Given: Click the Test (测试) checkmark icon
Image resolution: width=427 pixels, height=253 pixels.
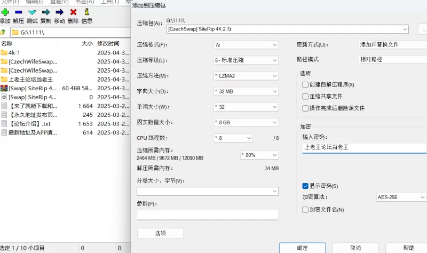Looking at the screenshot, I should coord(32,12).
